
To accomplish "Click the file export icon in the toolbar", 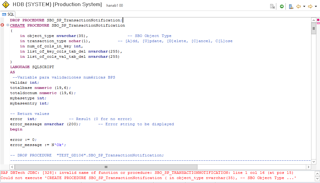I will coord(272,6).
